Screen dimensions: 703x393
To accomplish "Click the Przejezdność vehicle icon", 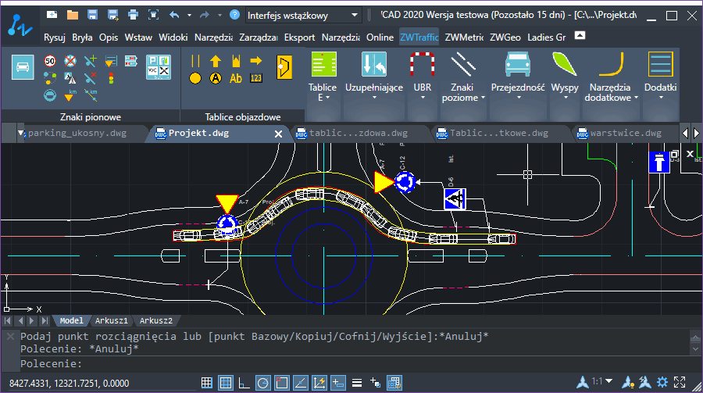I will click(518, 64).
